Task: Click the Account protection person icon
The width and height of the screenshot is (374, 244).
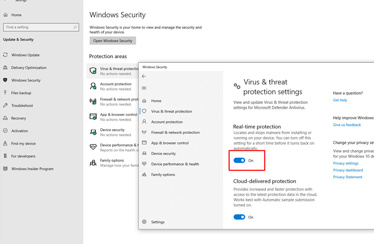Action: (x=144, y=122)
